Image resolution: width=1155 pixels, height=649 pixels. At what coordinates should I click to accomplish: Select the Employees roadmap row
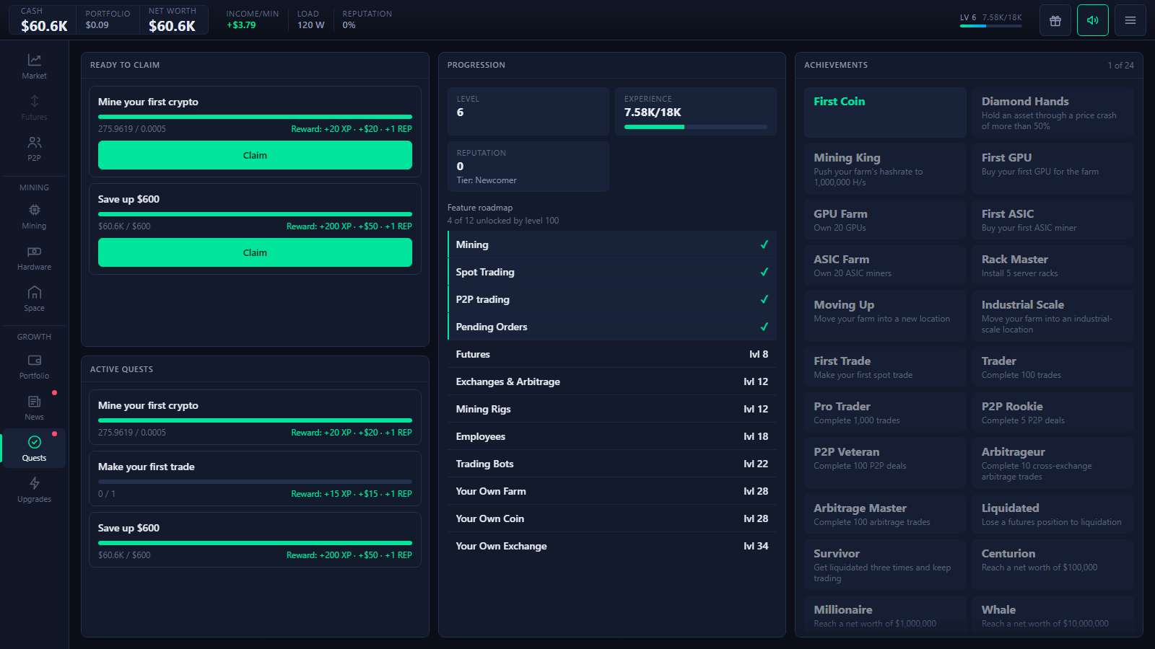tap(611, 436)
